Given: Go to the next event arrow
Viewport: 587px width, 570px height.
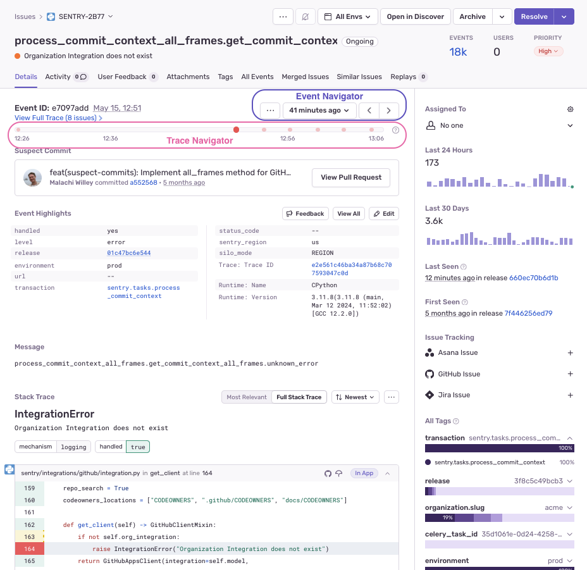Looking at the screenshot, I should tap(388, 110).
